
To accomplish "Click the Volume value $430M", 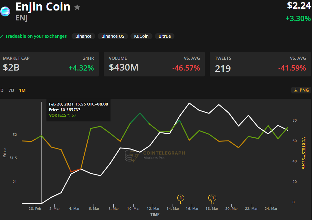I will (124, 67).
